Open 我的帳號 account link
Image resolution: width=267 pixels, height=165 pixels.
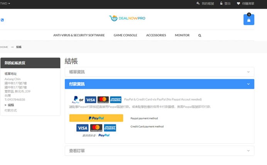pyautogui.click(x=205, y=3)
